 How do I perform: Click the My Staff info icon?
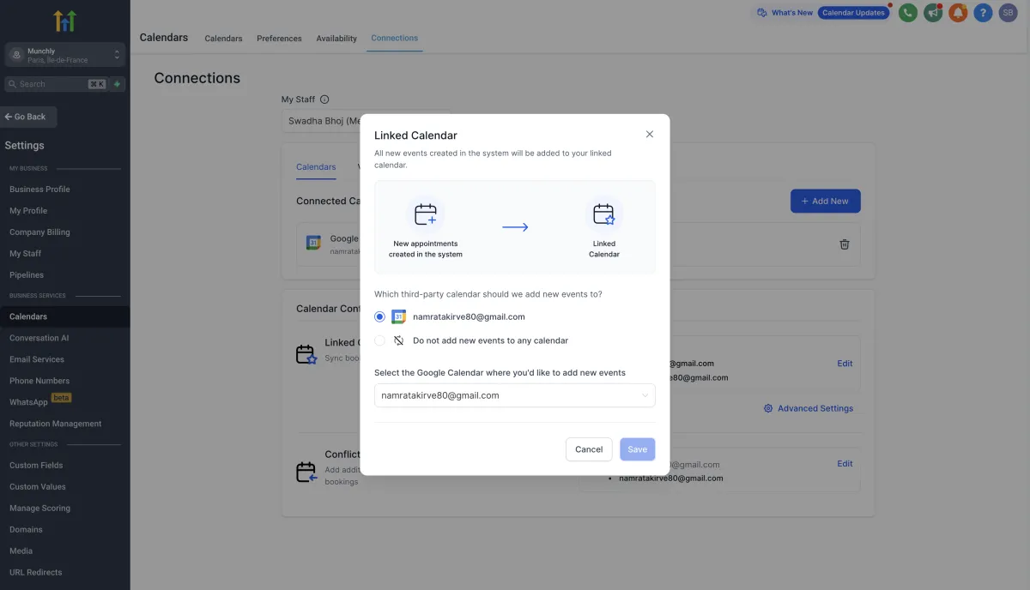click(324, 99)
